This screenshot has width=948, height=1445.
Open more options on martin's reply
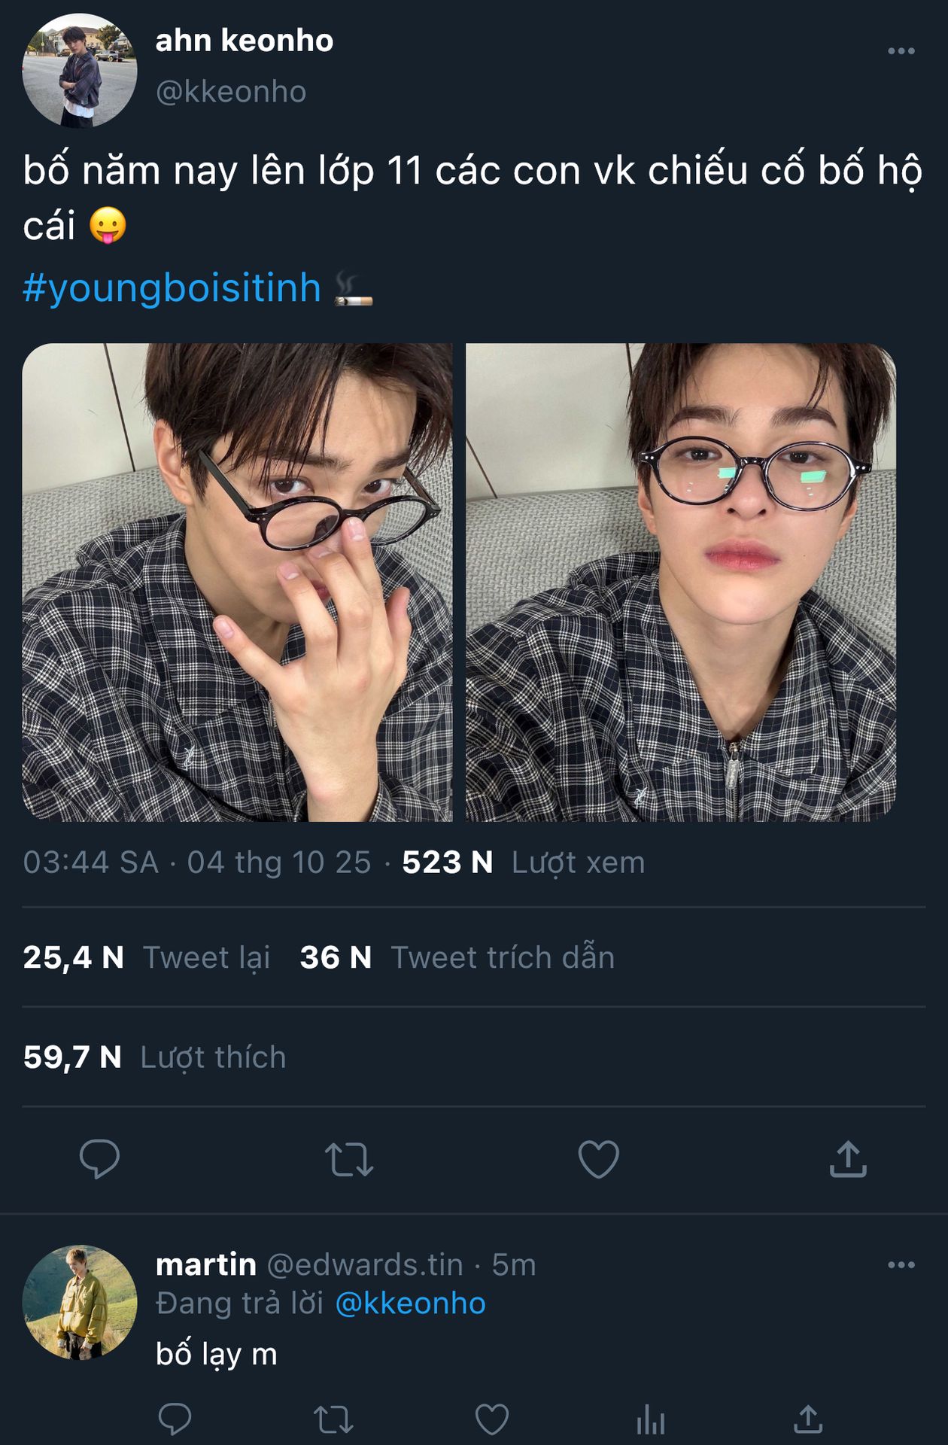pos(901,1265)
